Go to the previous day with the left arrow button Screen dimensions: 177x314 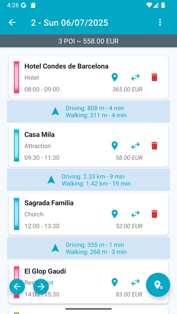[x=17, y=286]
